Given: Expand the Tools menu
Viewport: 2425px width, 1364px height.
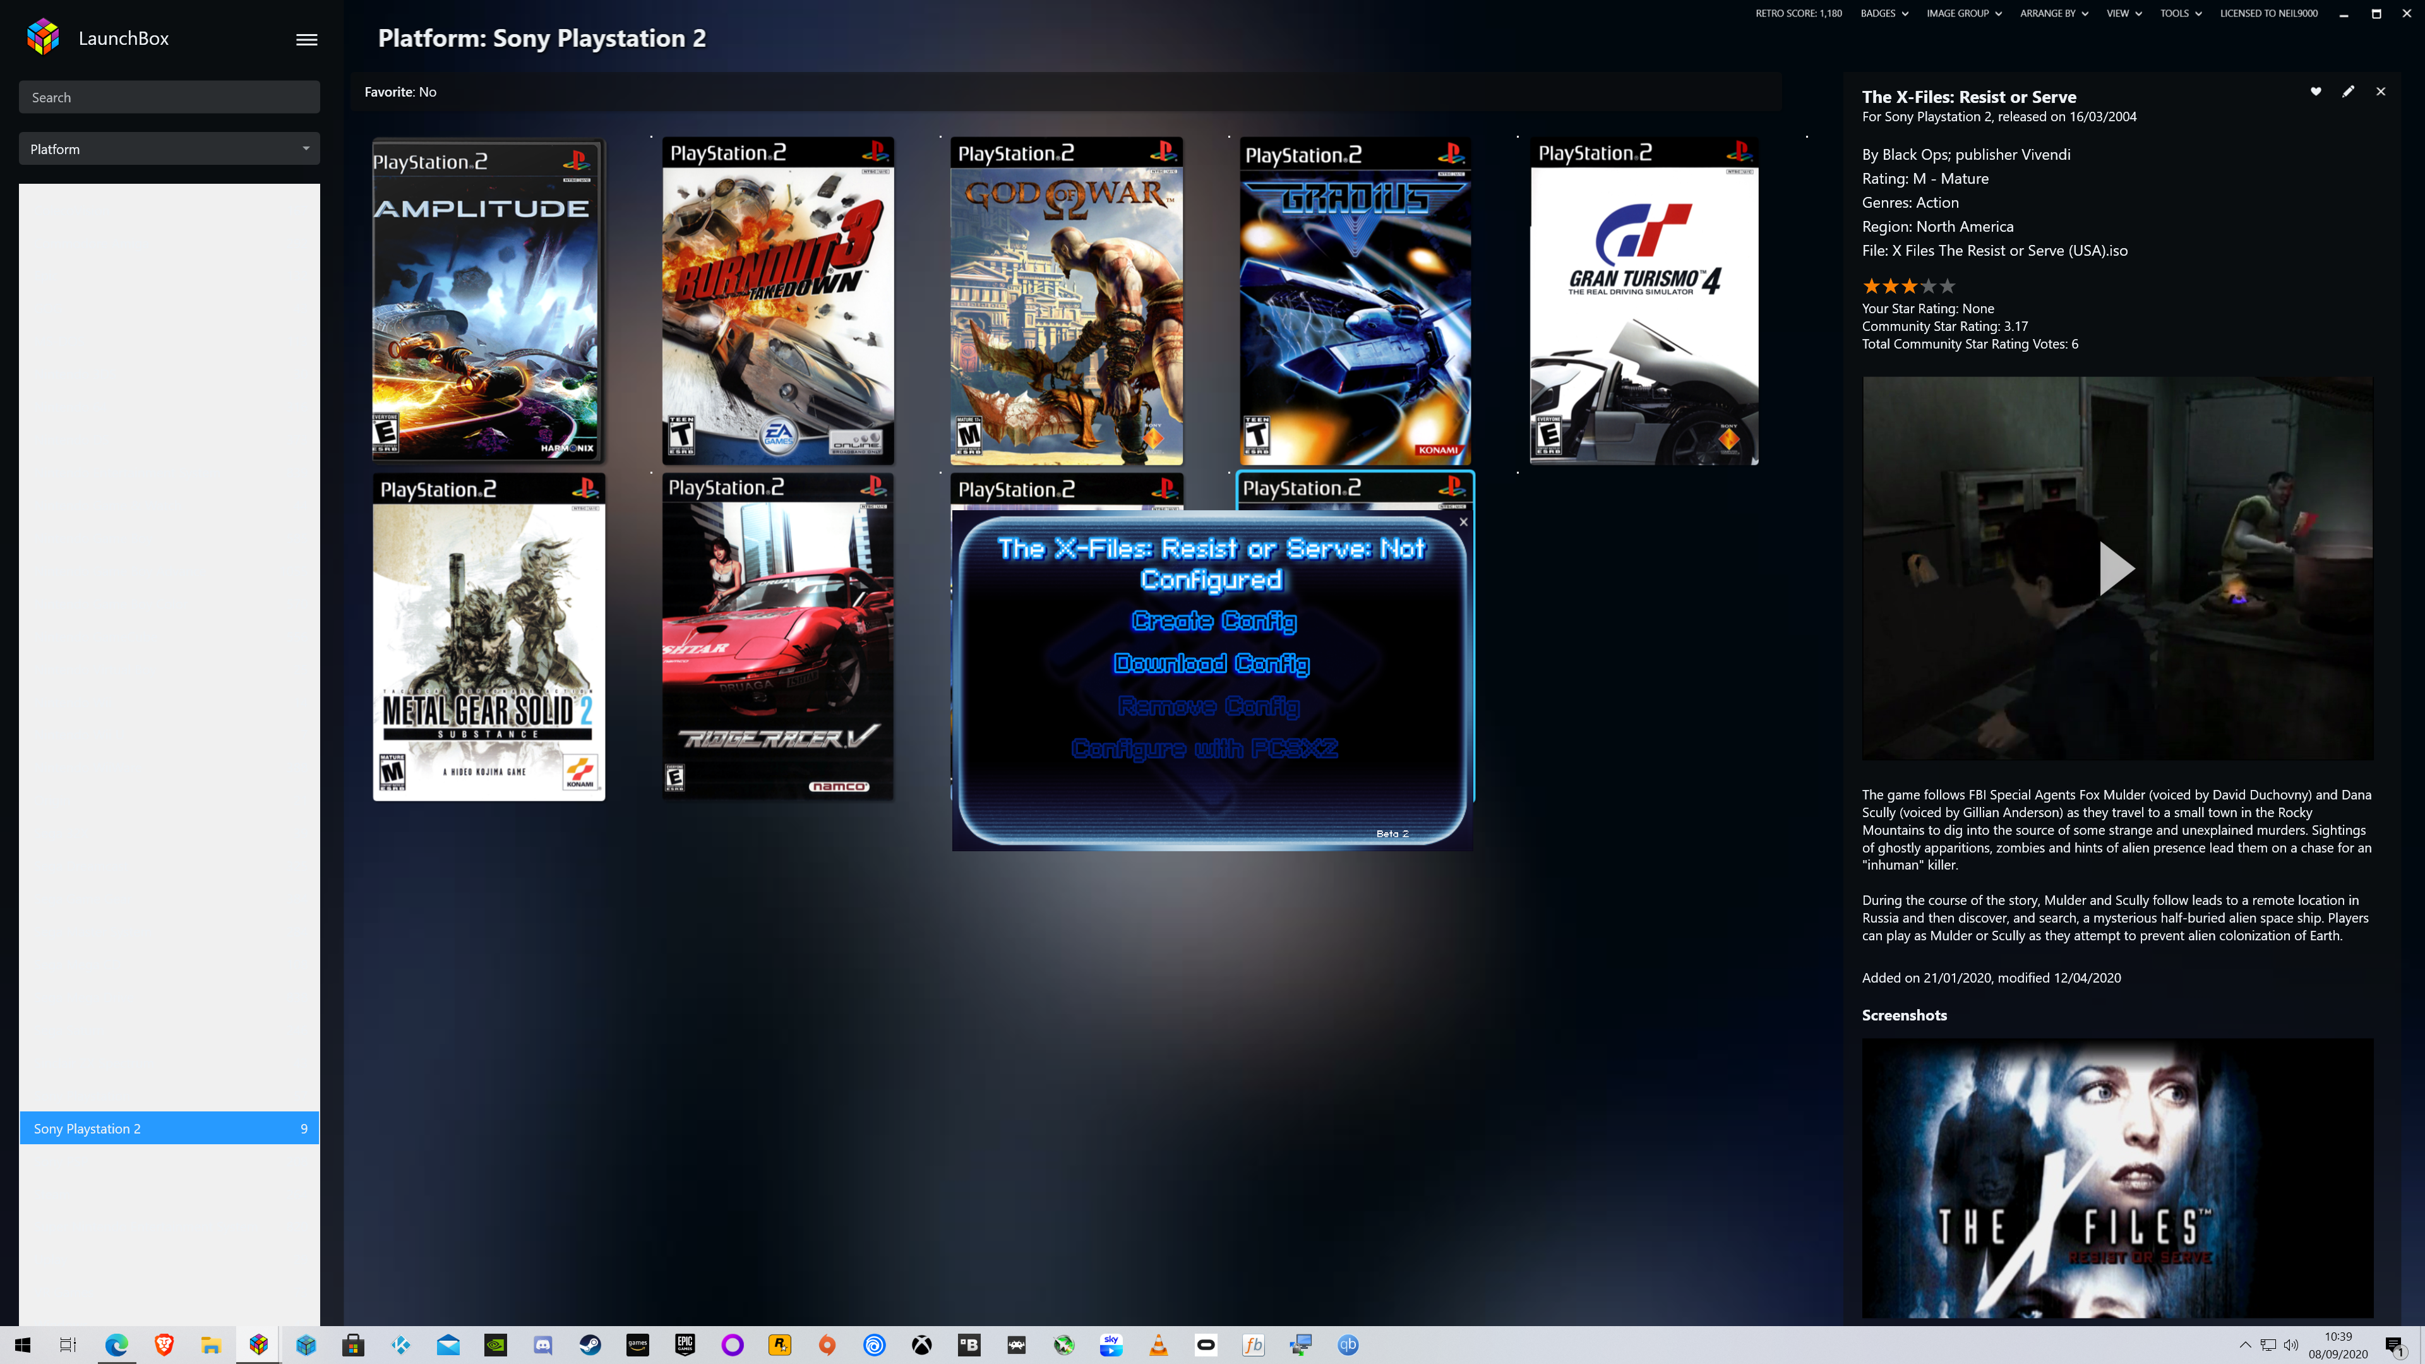Looking at the screenshot, I should [x=2180, y=13].
